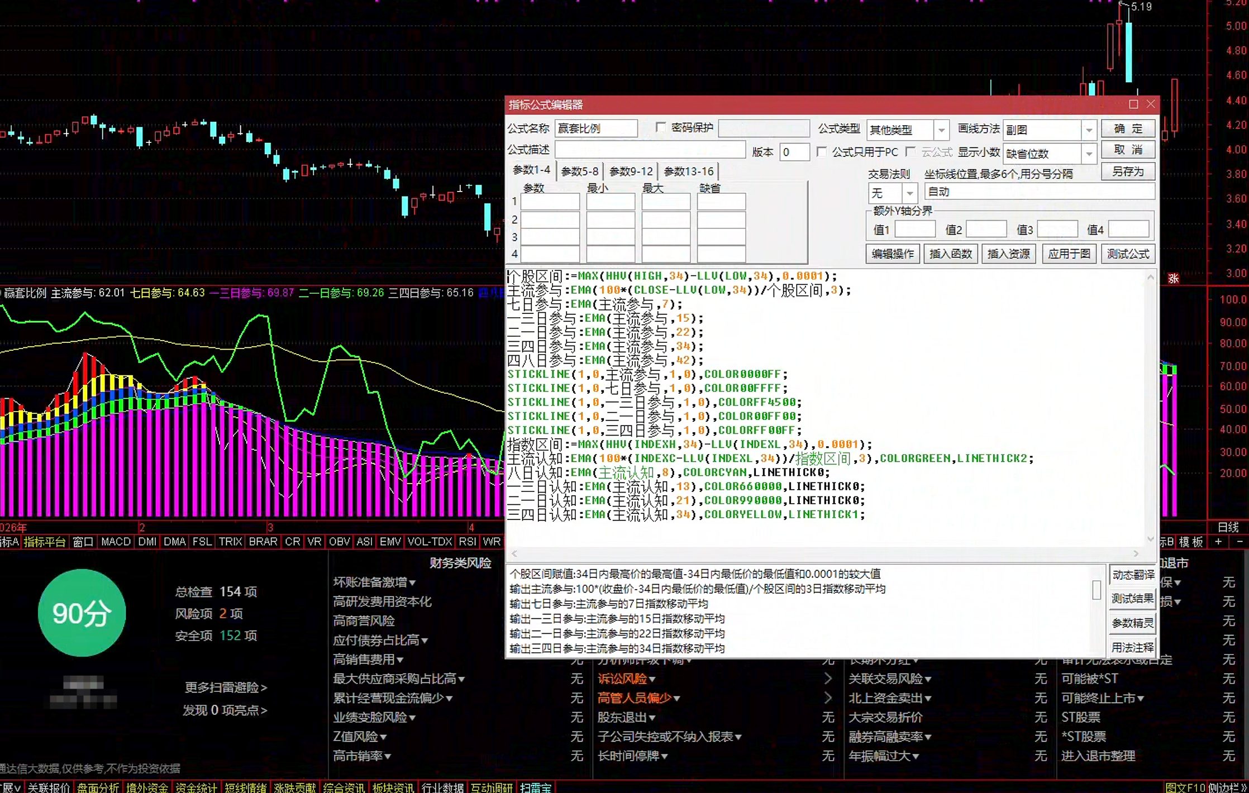
Task: Click the plus icon beside 模板
Action: pos(1218,542)
